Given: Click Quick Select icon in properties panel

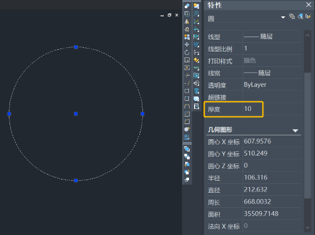Looking at the screenshot, I should tap(308, 16).
